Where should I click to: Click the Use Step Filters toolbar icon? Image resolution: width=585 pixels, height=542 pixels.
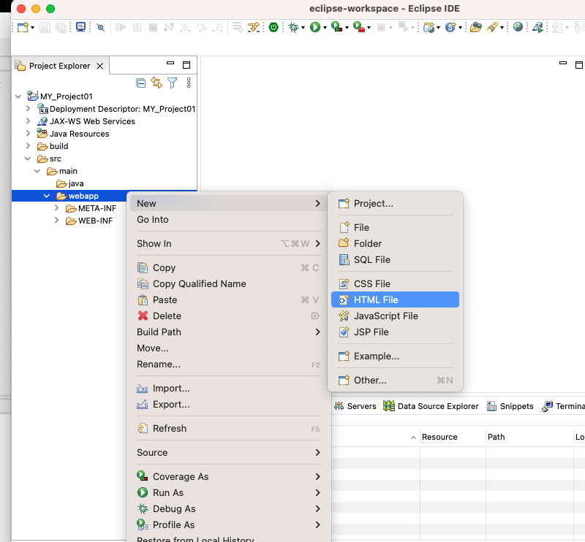click(x=254, y=27)
